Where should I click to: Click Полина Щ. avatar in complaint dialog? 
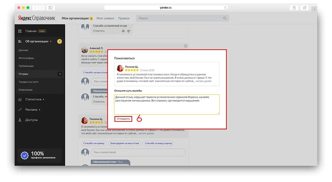click(x=120, y=68)
